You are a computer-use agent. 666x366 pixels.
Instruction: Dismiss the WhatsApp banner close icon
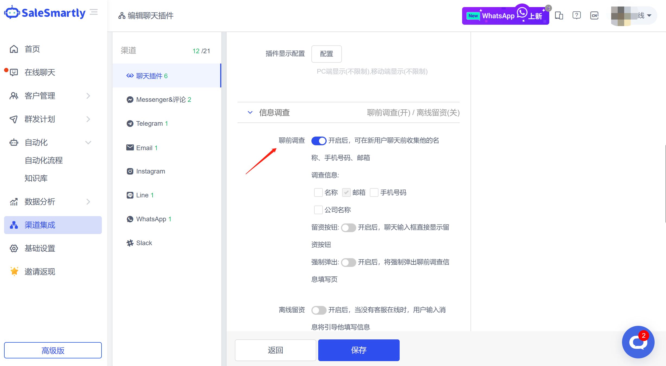[548, 8]
